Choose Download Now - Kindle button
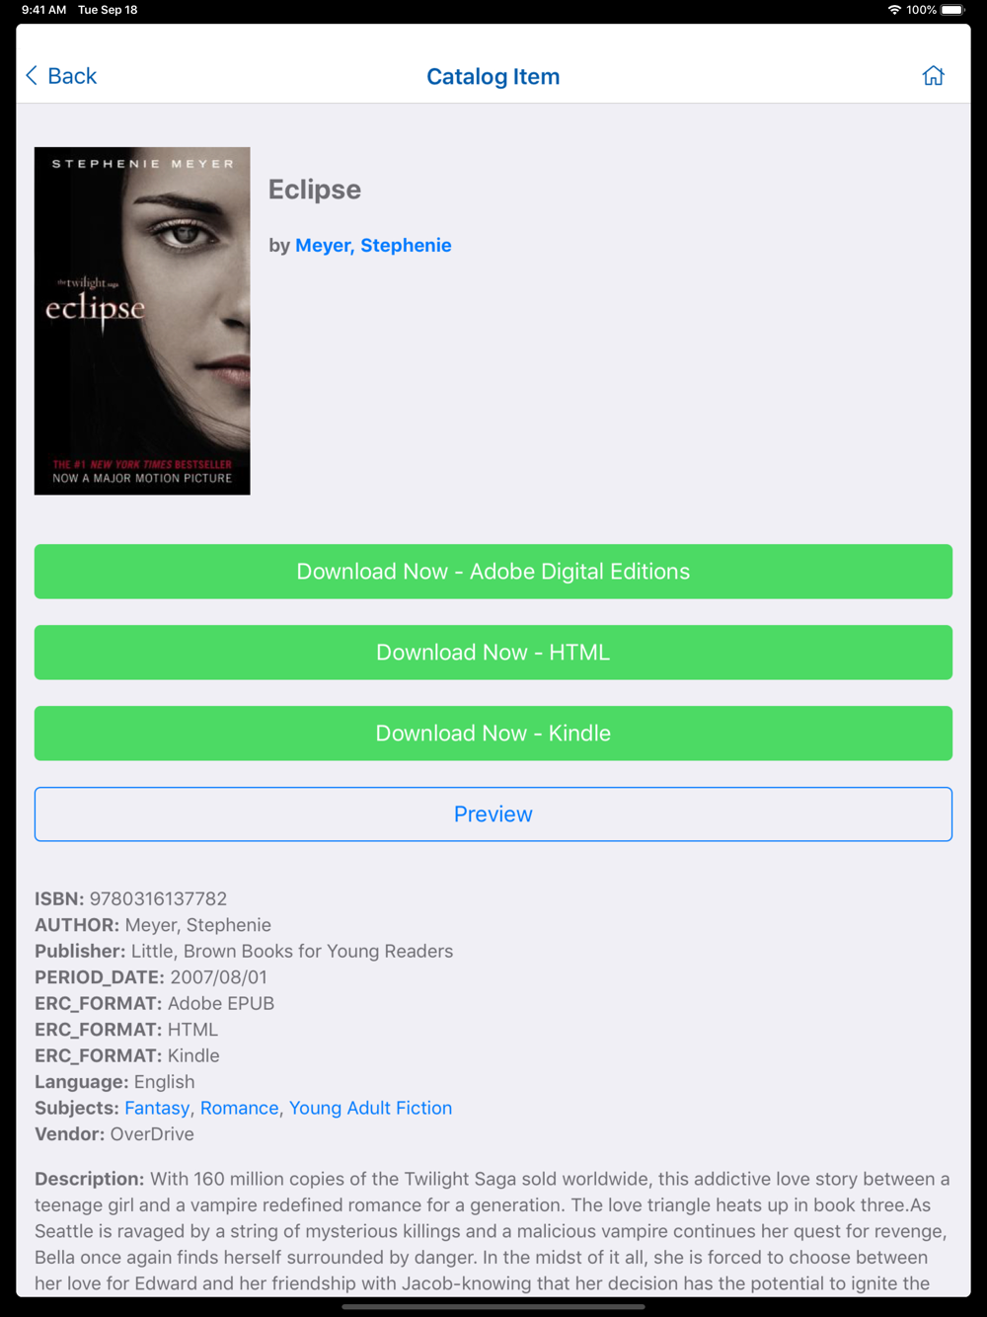The height and width of the screenshot is (1317, 987). pyautogui.click(x=493, y=734)
